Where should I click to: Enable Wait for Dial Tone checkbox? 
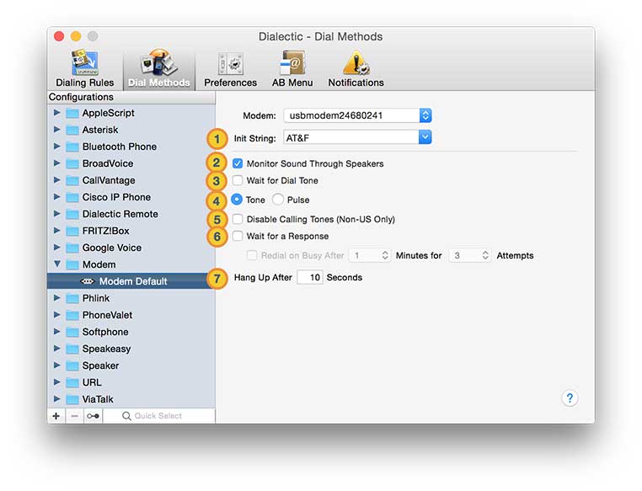click(x=237, y=180)
